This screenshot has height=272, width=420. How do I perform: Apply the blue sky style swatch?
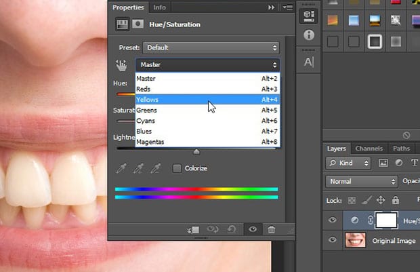354,20
